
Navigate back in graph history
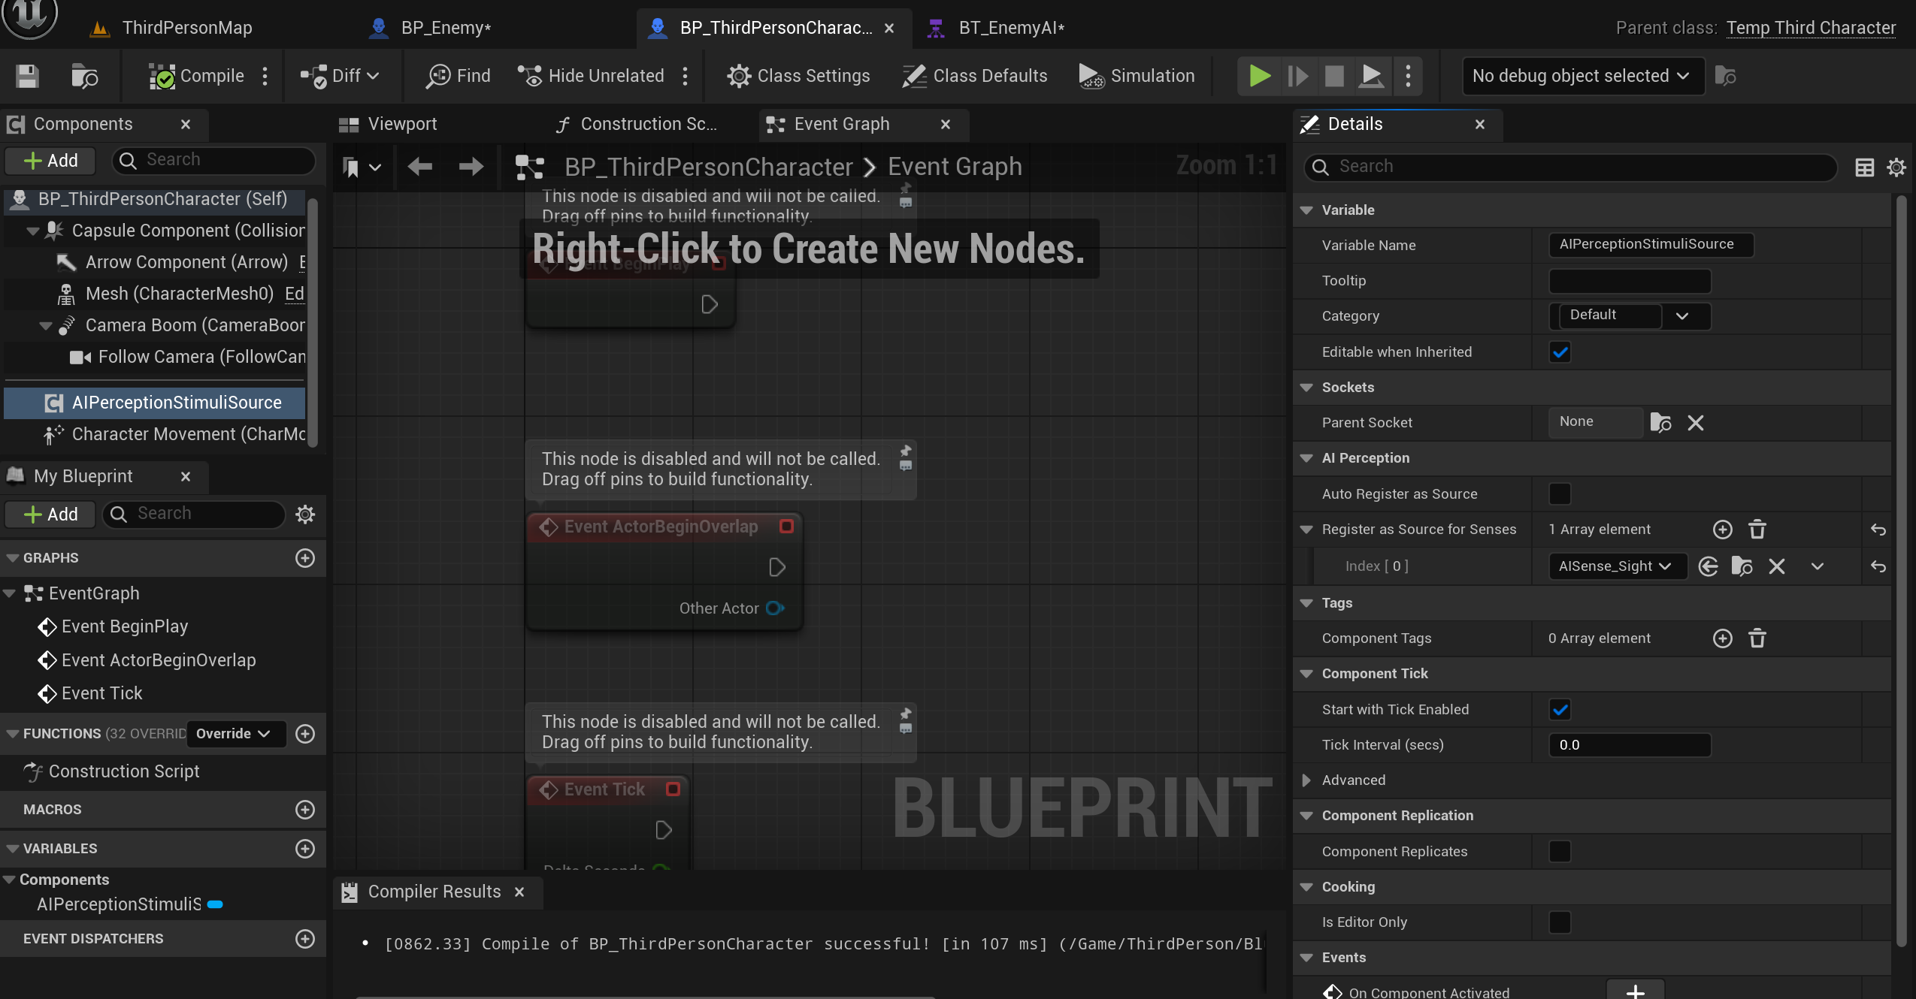coord(419,166)
